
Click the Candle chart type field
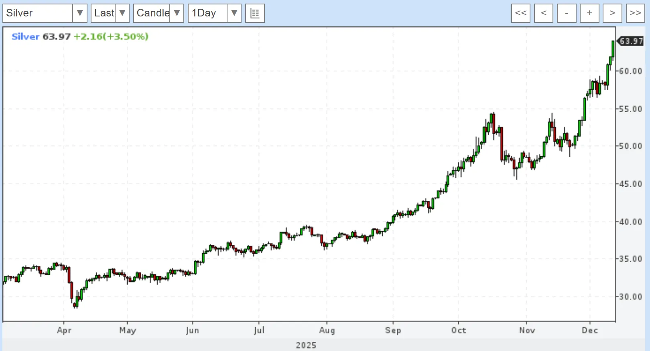(x=152, y=13)
